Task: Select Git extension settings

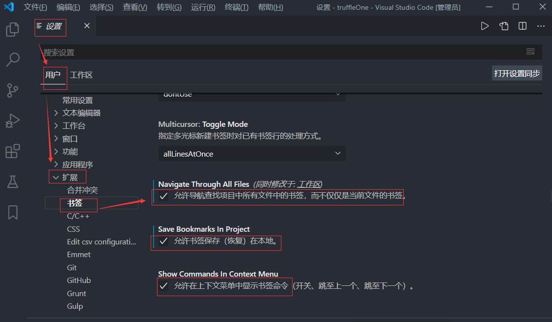Action: [x=72, y=267]
